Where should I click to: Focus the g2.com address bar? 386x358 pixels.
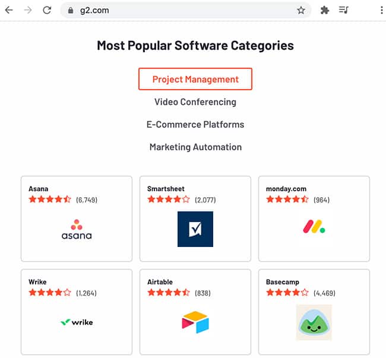[186, 10]
